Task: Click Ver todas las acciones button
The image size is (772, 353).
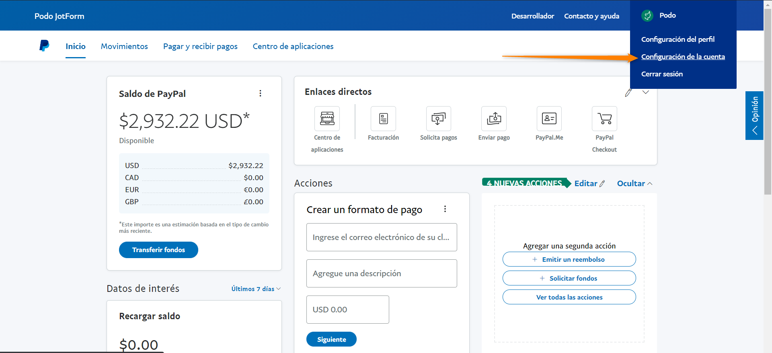Action: pyautogui.click(x=569, y=297)
